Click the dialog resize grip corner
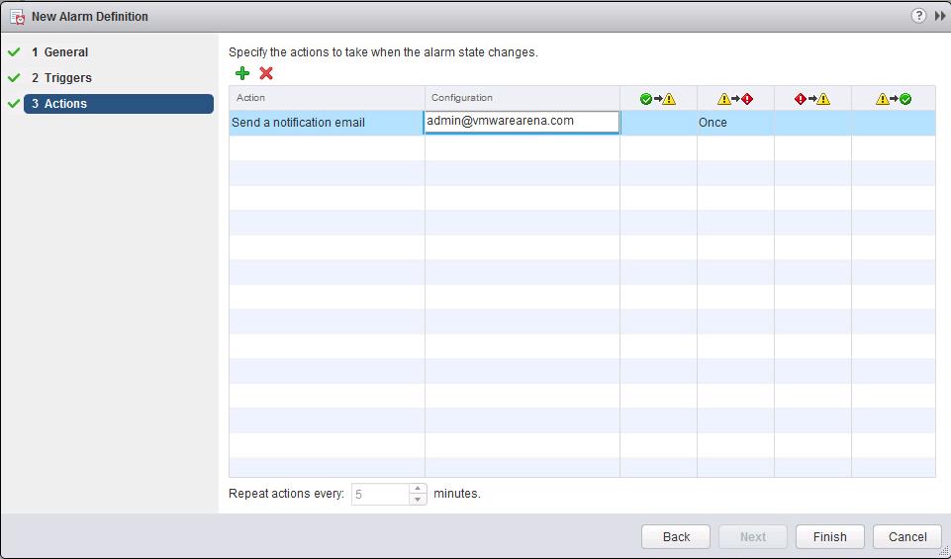Viewport: 951px width, 559px height. tap(945, 552)
